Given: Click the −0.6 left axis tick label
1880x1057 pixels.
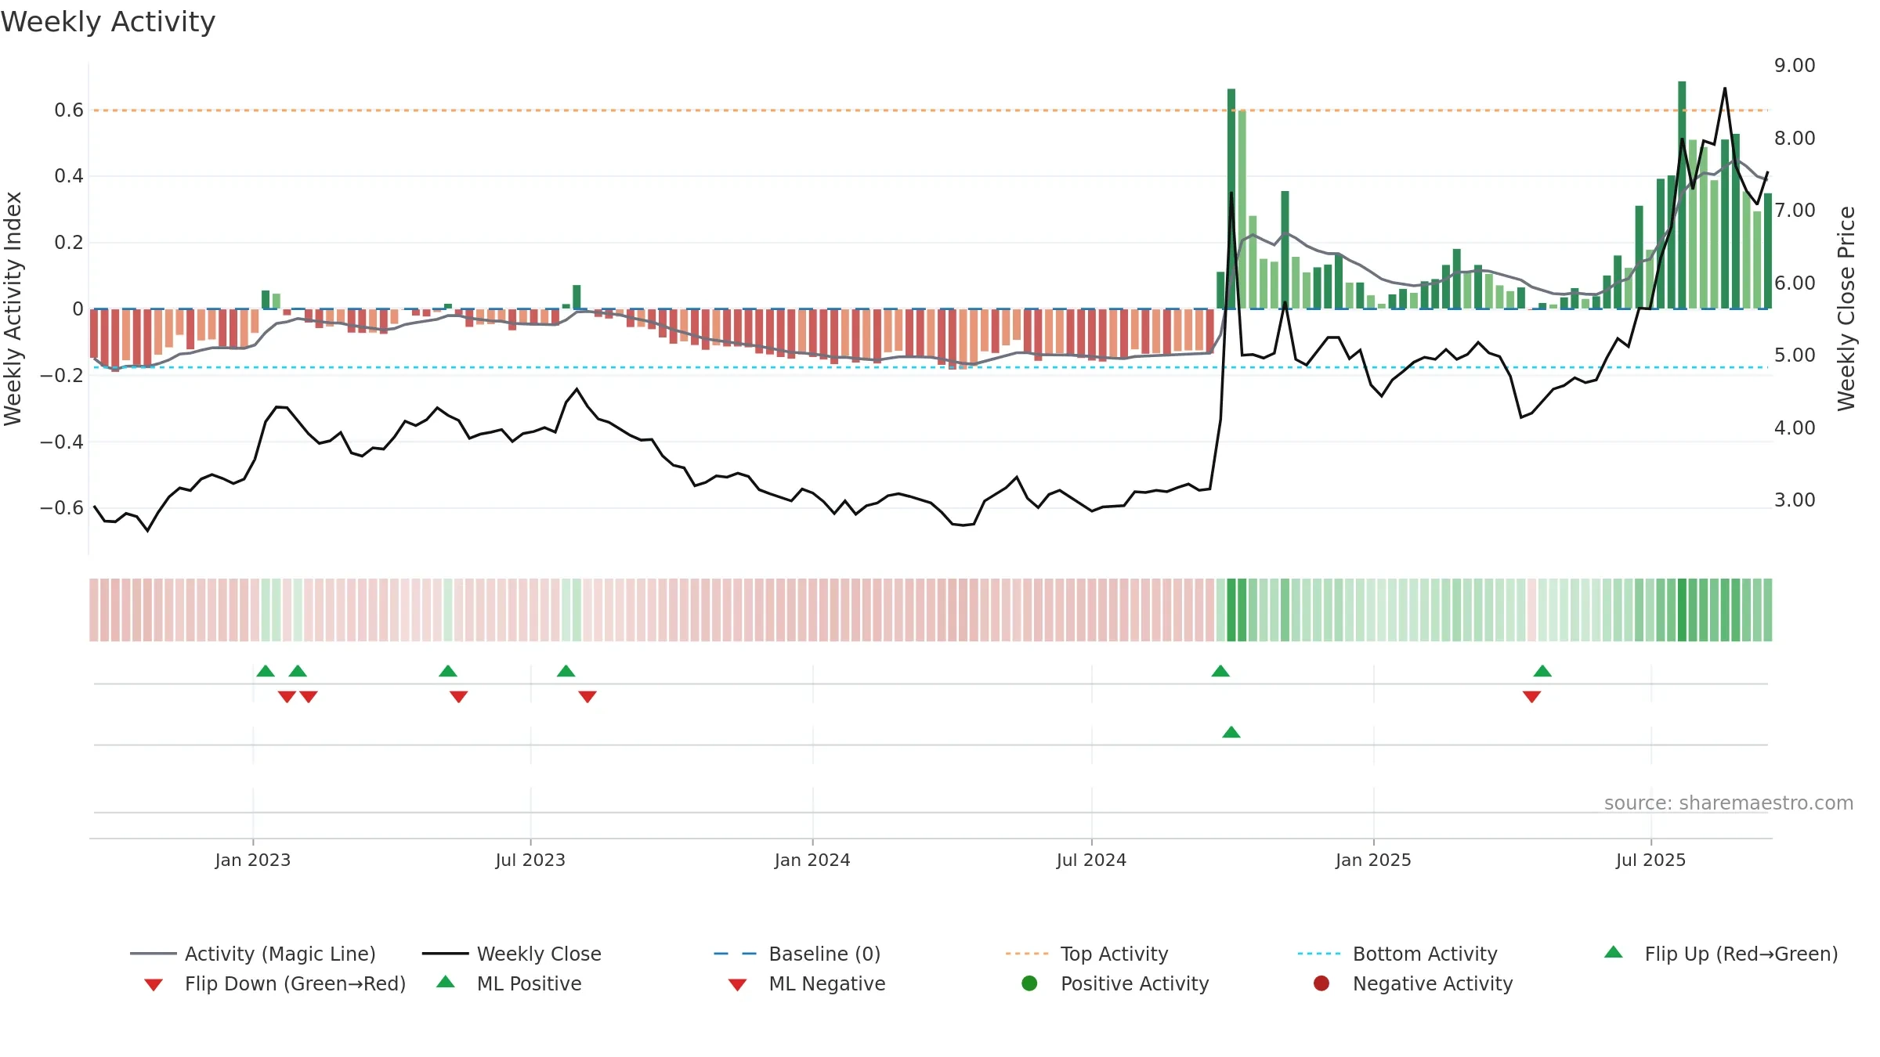Looking at the screenshot, I should [x=62, y=508].
